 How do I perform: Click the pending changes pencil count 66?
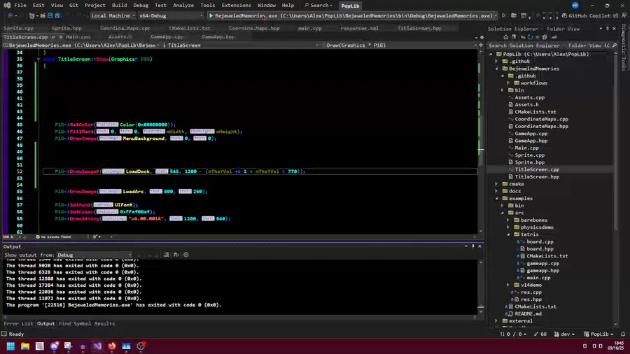click(x=541, y=334)
